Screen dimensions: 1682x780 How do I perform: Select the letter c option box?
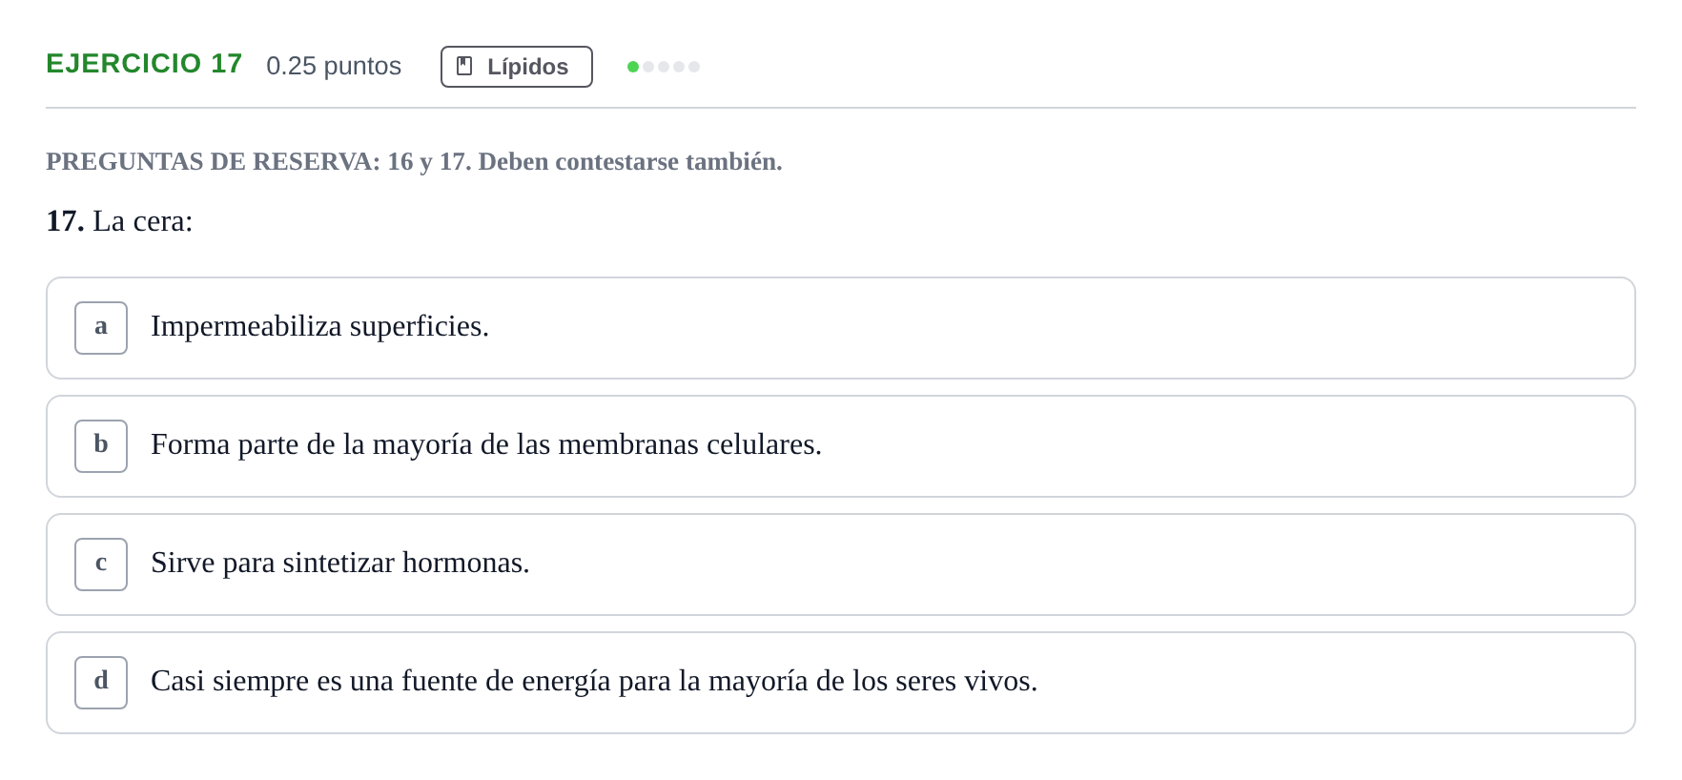point(101,564)
